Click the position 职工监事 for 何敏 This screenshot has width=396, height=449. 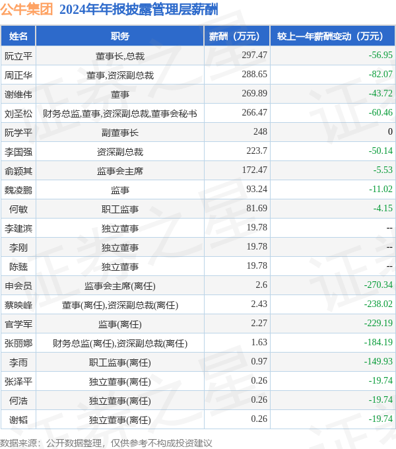pyautogui.click(x=120, y=209)
